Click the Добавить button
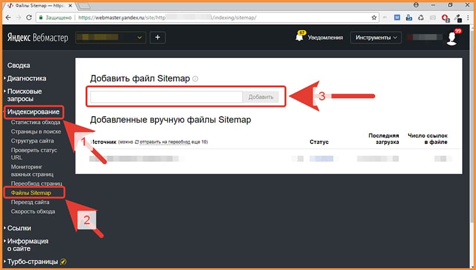The width and height of the screenshot is (476, 270). [x=261, y=97]
